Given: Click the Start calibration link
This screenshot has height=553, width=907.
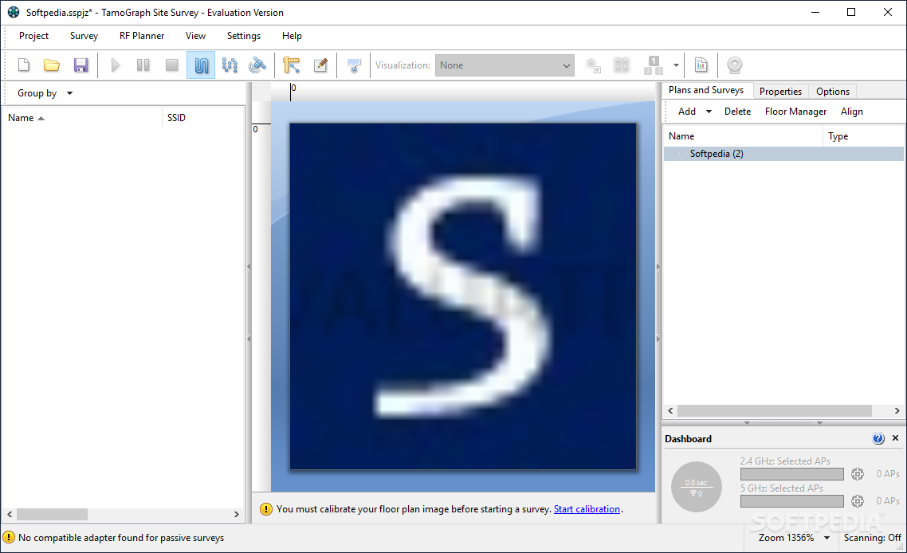Looking at the screenshot, I should coord(587,509).
